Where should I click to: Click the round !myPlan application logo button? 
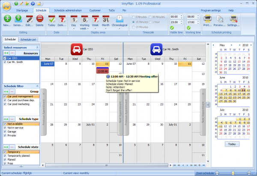(x=6, y=6)
